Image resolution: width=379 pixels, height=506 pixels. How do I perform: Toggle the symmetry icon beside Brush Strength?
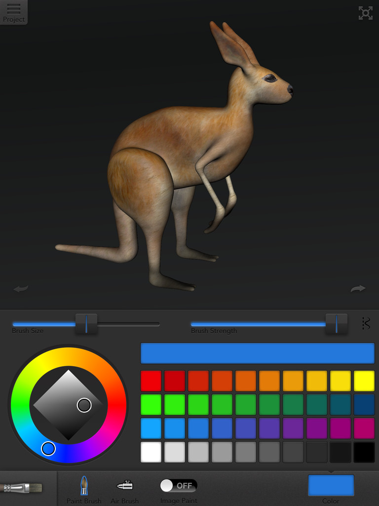[x=366, y=323]
